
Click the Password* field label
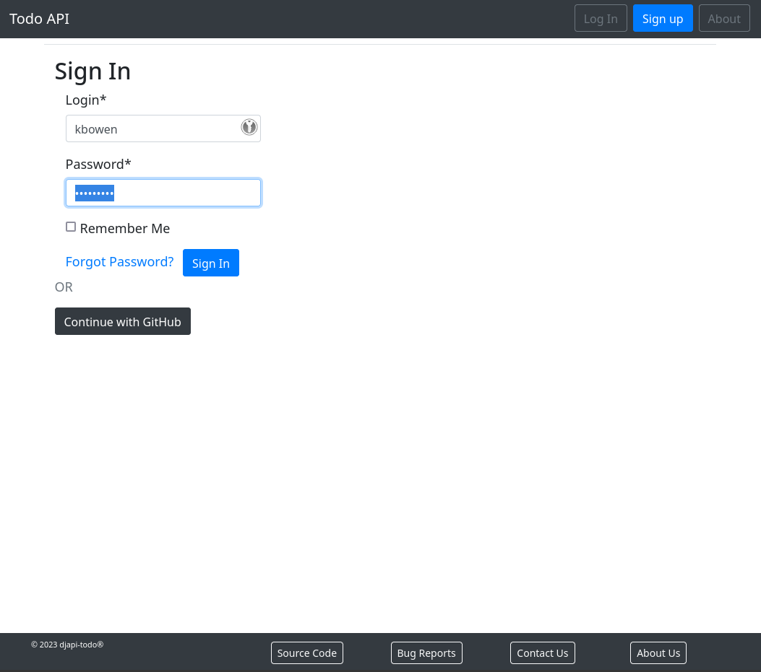(98, 165)
